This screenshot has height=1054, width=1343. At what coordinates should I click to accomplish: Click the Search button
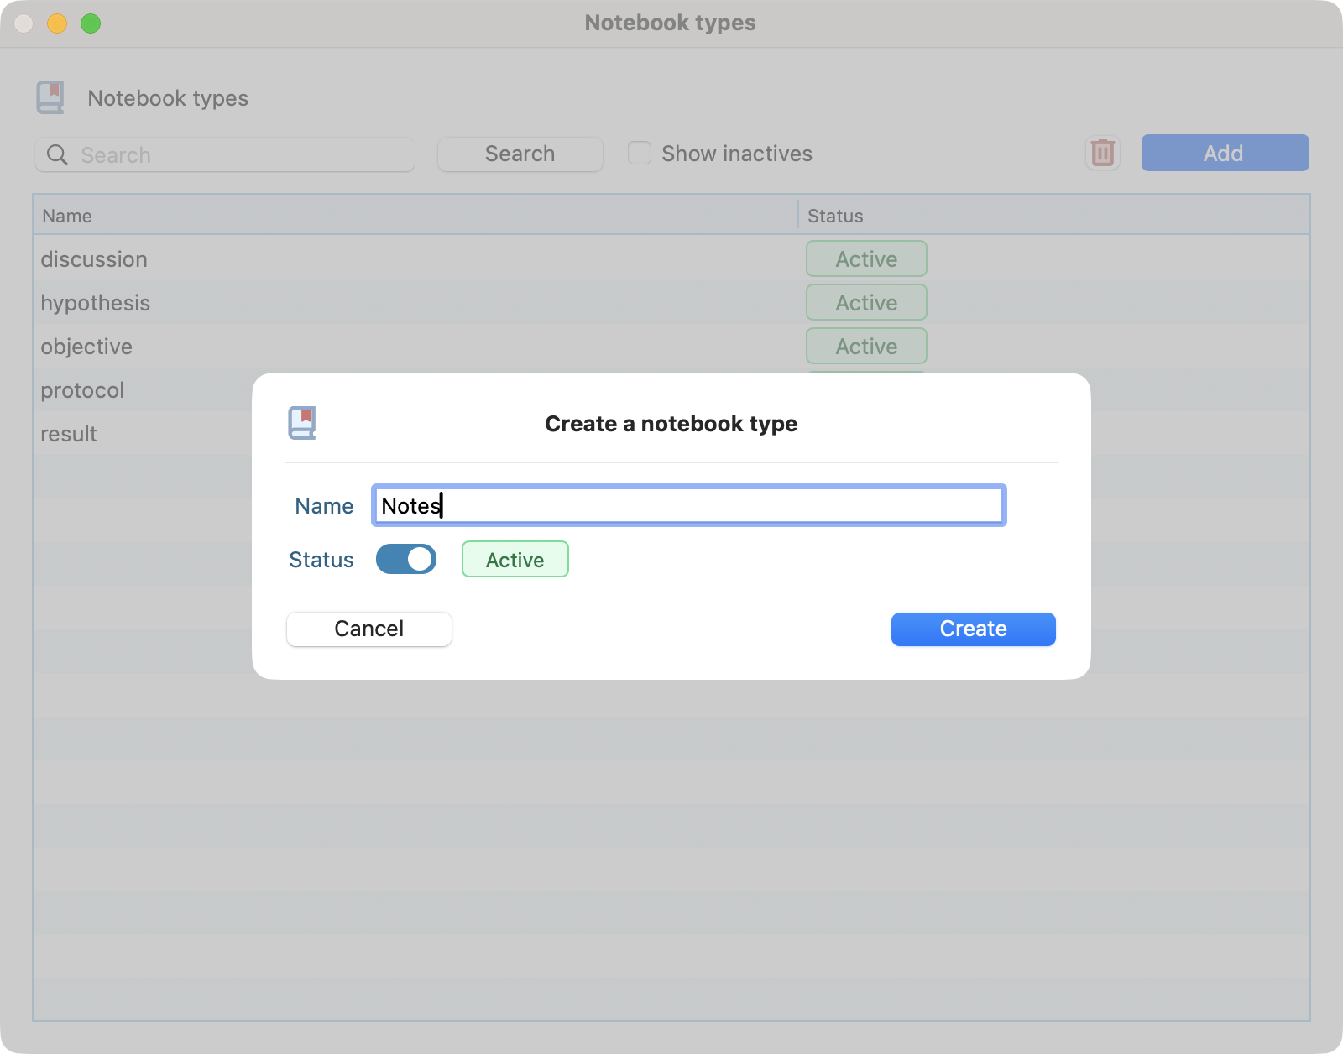(520, 154)
